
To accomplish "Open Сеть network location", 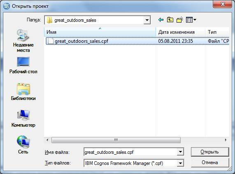I will [23, 145].
